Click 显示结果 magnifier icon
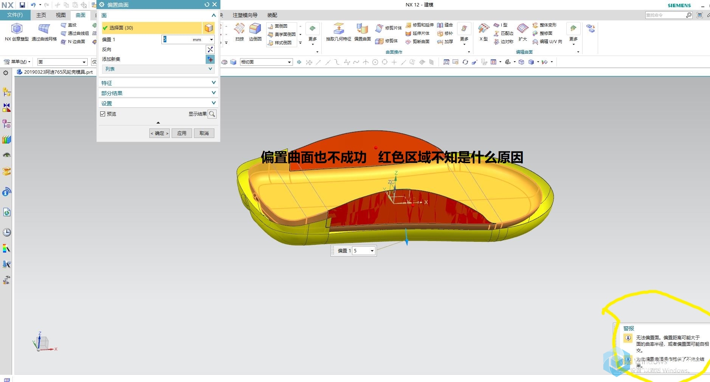The width and height of the screenshot is (710, 382). (212, 114)
